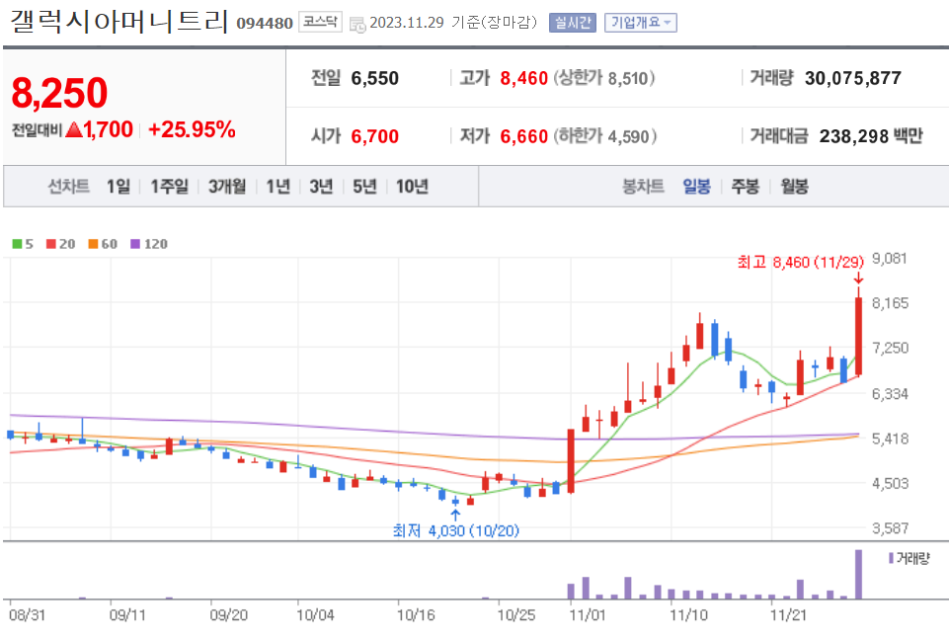949x641 pixels.
Task: Click the 전일 value 6,550
Action: pyautogui.click(x=374, y=79)
